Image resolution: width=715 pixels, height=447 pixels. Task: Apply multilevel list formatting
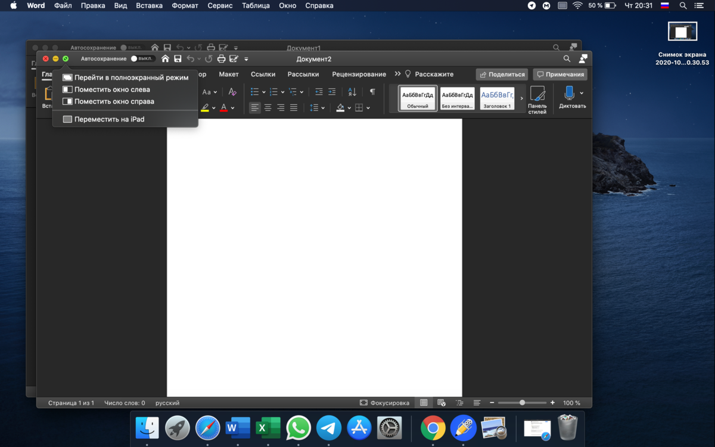point(293,92)
